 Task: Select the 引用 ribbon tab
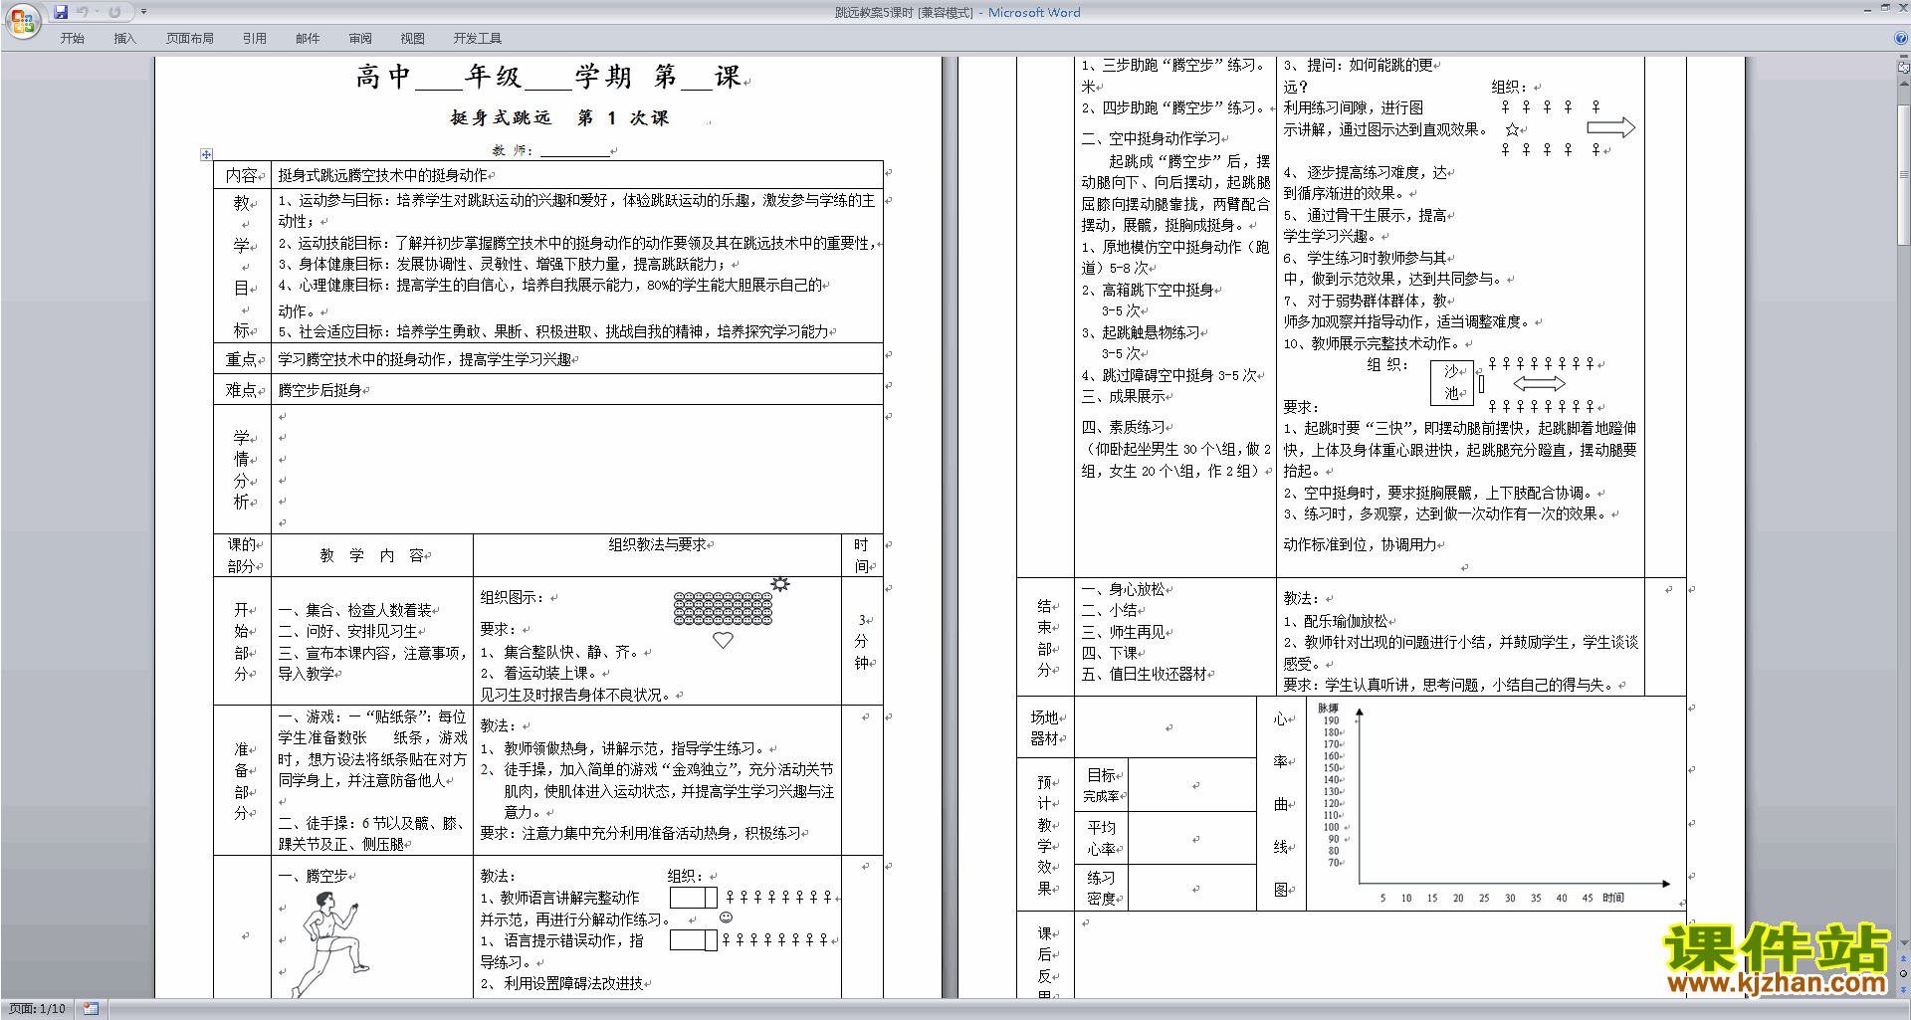(255, 38)
